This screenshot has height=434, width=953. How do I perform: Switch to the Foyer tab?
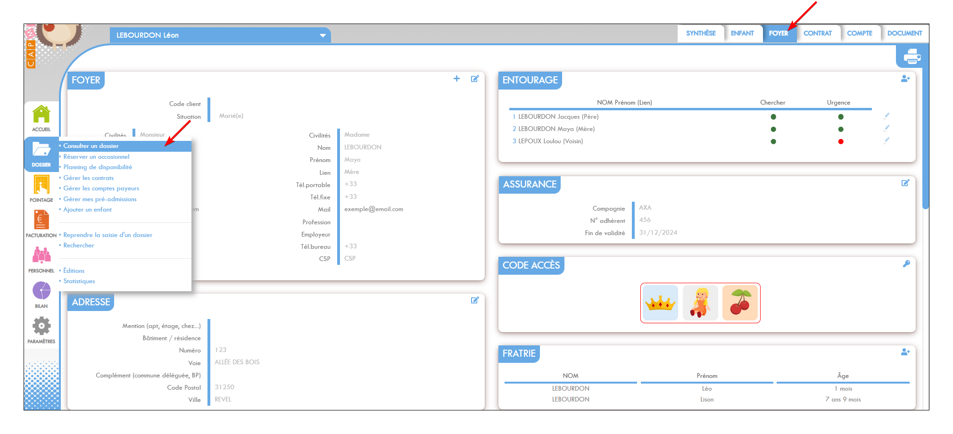pyautogui.click(x=779, y=33)
